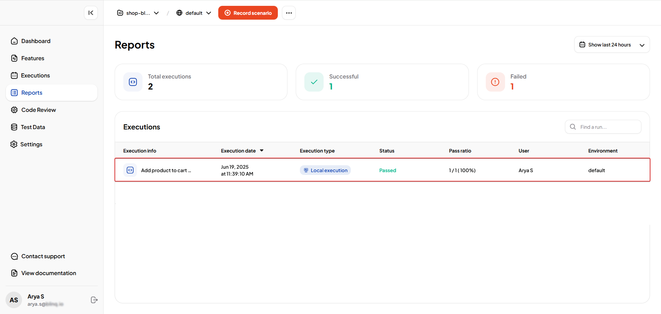Open Test Data from the sidebar

click(33, 127)
